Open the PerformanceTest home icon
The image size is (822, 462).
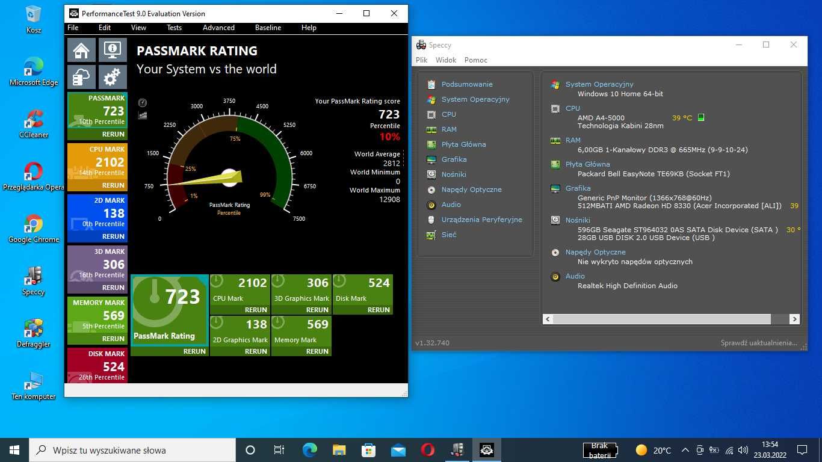pos(81,51)
